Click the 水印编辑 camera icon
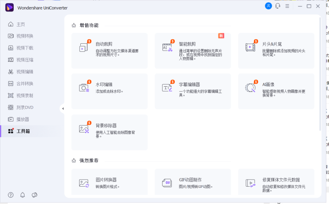 click(84, 88)
